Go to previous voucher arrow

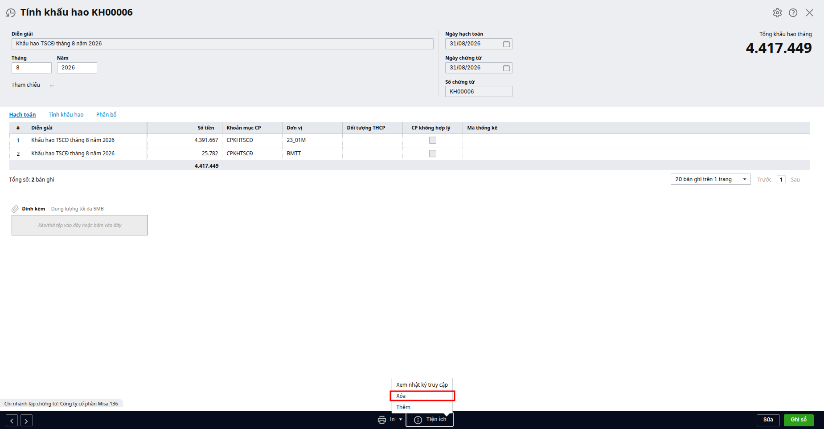coord(12,421)
